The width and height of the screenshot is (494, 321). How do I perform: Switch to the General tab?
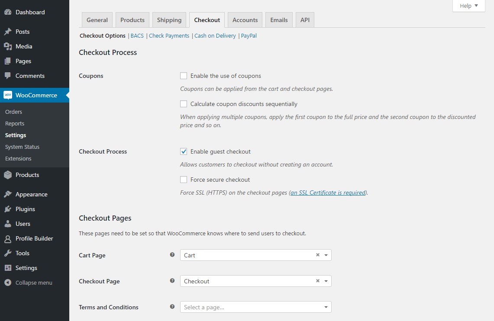[x=97, y=20]
